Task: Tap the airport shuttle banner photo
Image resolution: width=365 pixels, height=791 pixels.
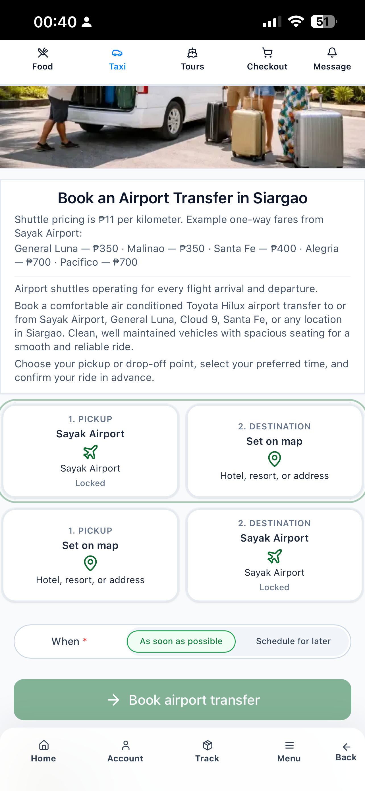Action: (182, 127)
